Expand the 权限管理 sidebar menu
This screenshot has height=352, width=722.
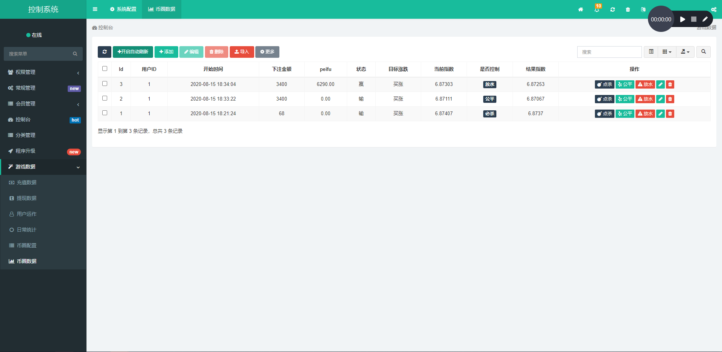(x=43, y=72)
